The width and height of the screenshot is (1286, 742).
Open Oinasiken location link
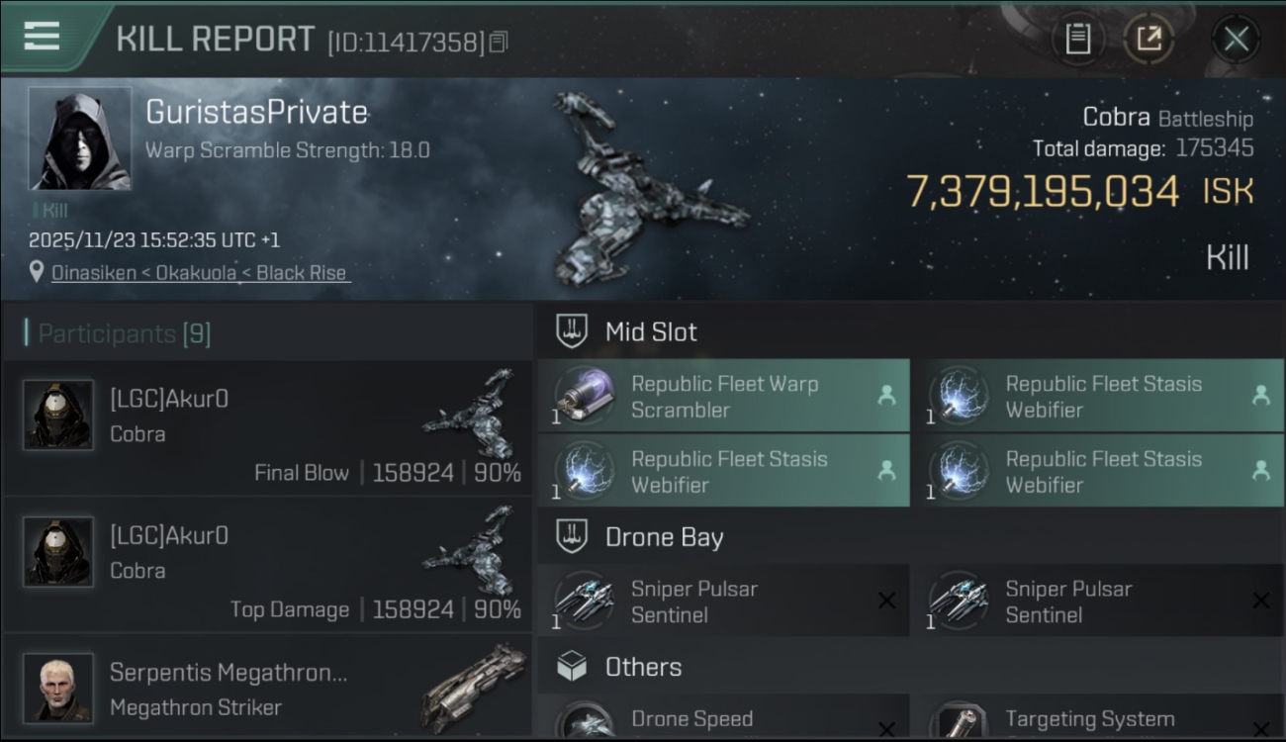pos(91,273)
